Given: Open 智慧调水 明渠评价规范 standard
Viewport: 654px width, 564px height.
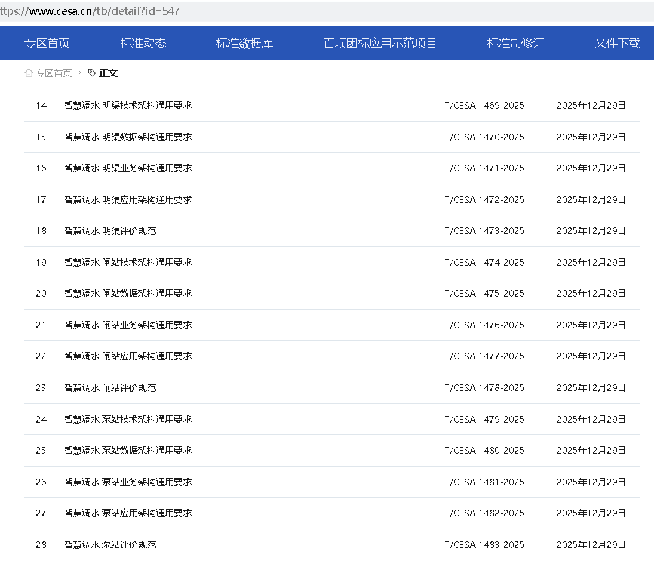Looking at the screenshot, I should (108, 230).
